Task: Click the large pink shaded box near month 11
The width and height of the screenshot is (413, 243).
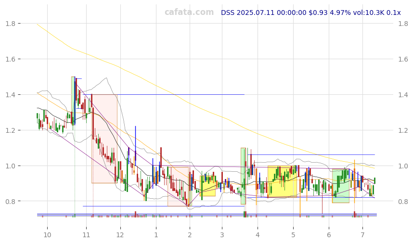Action: (104, 139)
